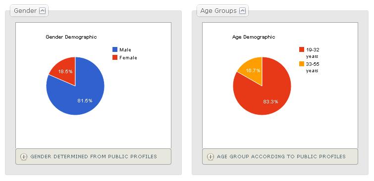The image size is (374, 181).
Task: Click the orange 16.7% age pie slice
Action: [x=253, y=71]
